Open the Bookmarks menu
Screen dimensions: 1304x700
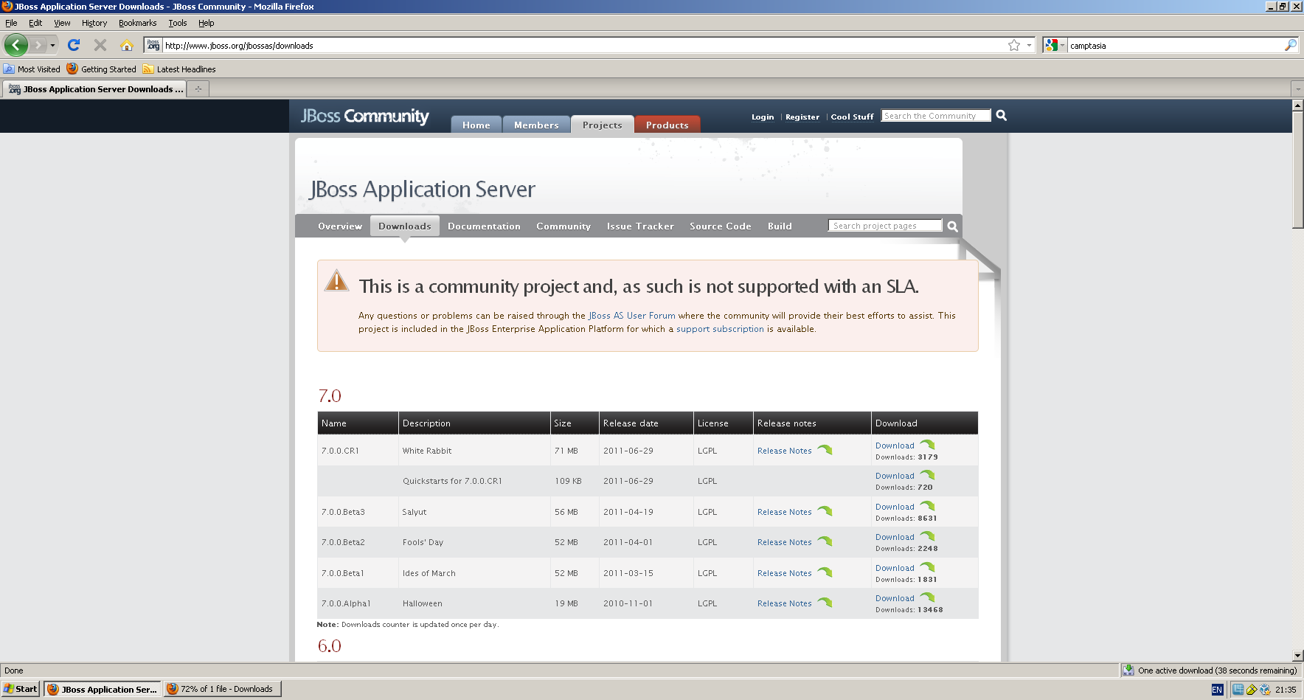(137, 23)
